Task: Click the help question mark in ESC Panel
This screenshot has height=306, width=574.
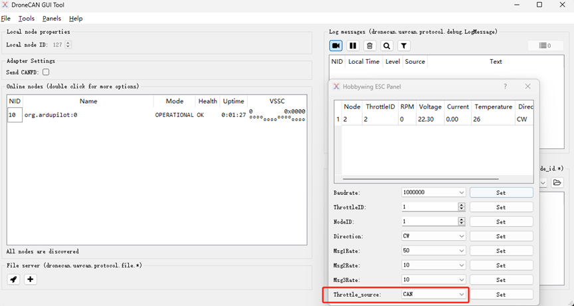Action: tap(505, 86)
